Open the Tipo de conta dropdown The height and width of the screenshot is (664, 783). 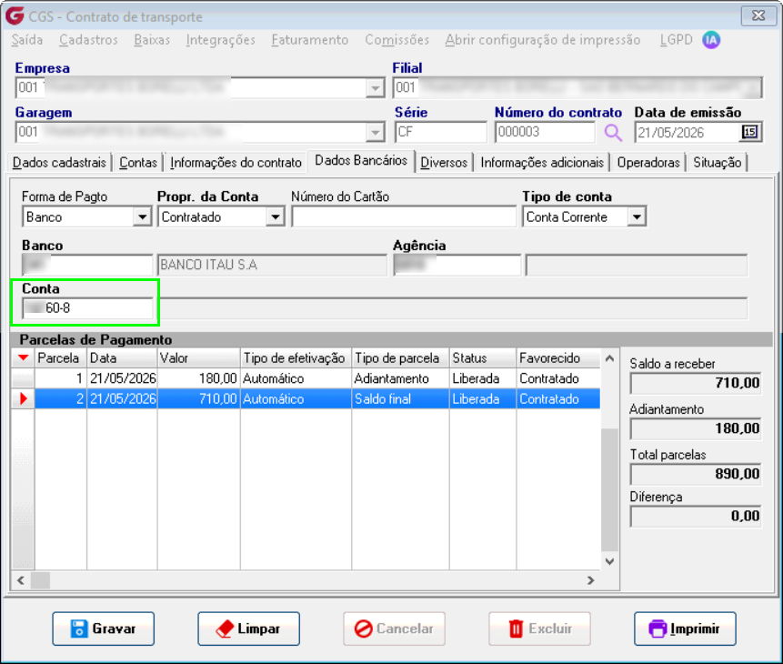637,217
